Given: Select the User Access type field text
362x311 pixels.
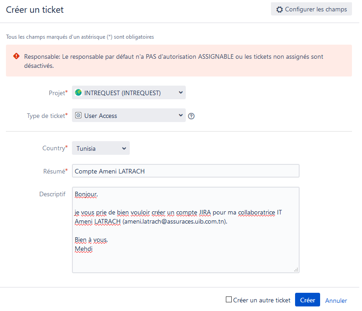Looking at the screenshot, I should 101,116.
